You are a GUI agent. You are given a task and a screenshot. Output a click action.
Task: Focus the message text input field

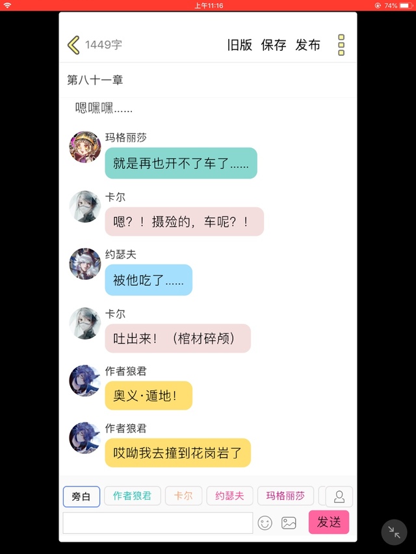tap(158, 523)
